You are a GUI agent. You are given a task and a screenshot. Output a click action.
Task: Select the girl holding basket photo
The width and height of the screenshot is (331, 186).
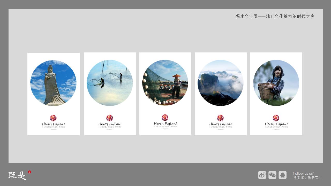point(276,83)
